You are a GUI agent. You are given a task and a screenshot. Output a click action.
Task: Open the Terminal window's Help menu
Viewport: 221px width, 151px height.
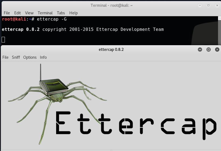[73, 13]
